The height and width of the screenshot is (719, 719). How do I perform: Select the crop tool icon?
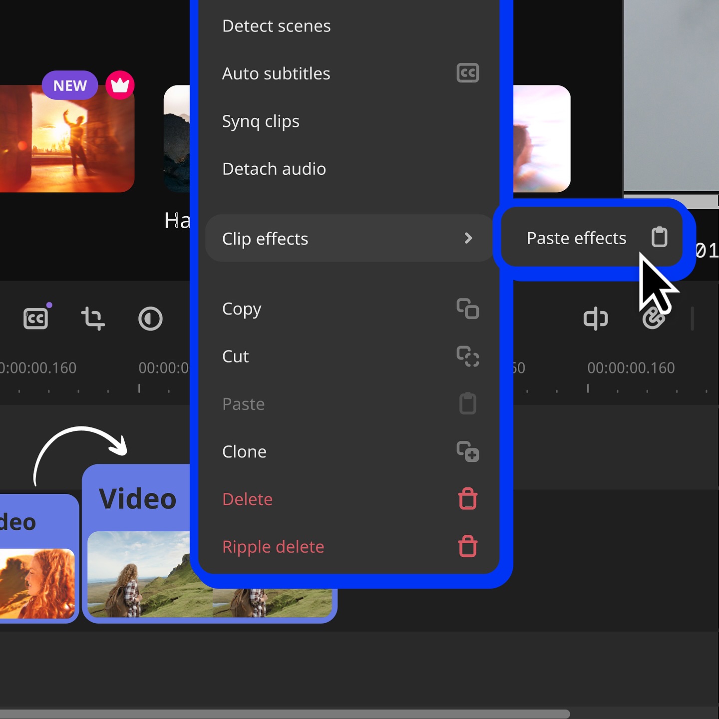pyautogui.click(x=93, y=319)
